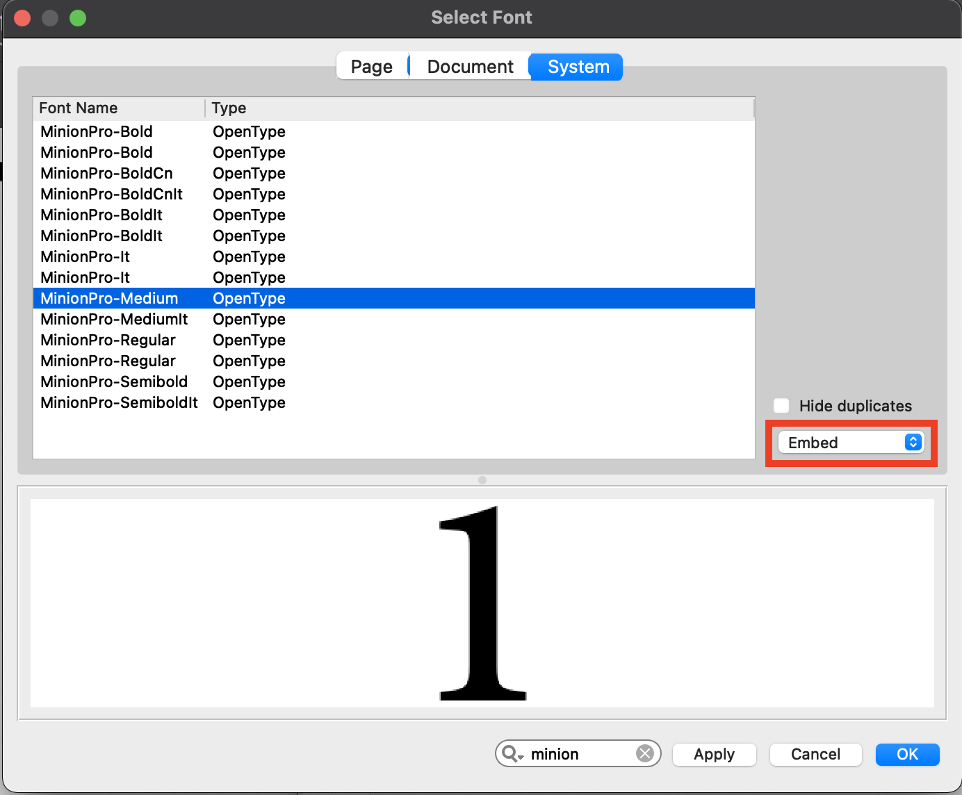
Task: Cancel the font selection dialog
Action: coord(815,754)
